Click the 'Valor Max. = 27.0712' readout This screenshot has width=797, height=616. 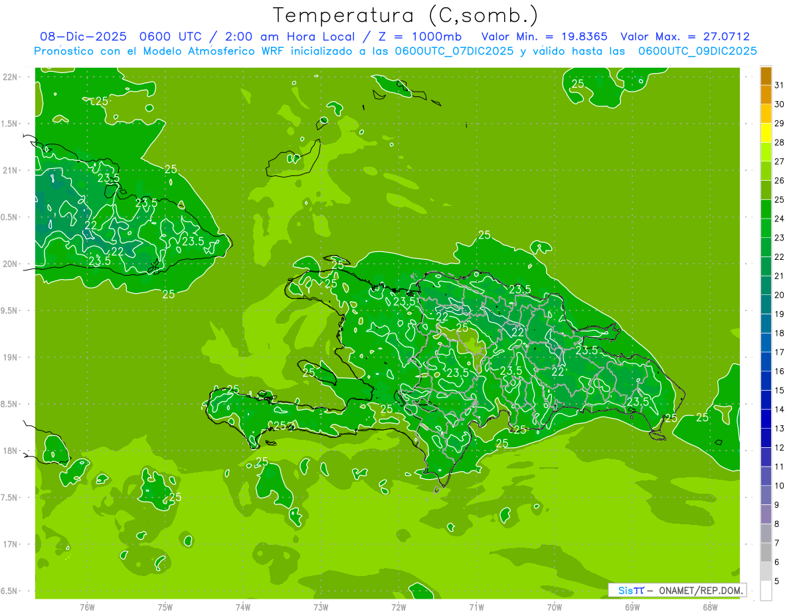(x=685, y=37)
